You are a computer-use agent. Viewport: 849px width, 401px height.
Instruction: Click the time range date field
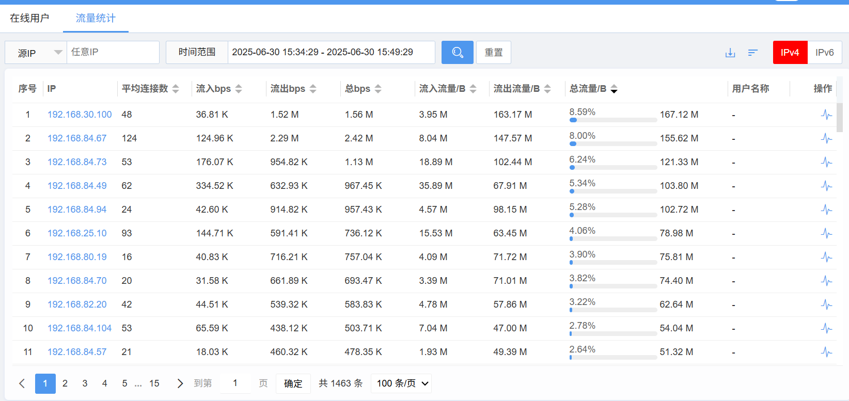332,52
